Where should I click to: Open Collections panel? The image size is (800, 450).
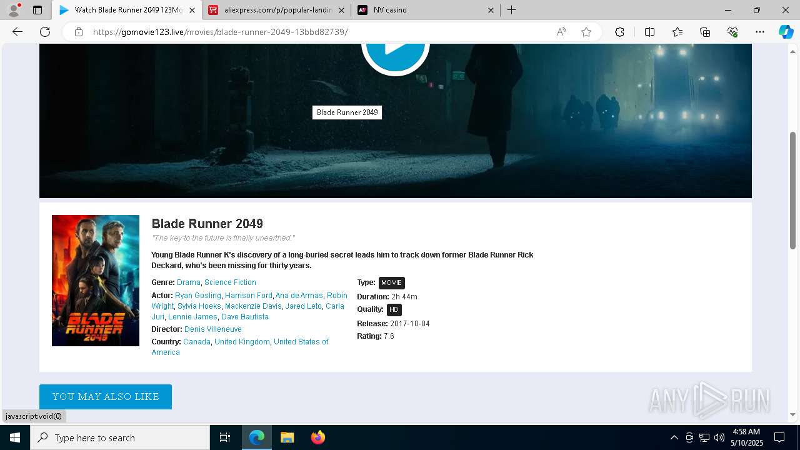(x=705, y=32)
